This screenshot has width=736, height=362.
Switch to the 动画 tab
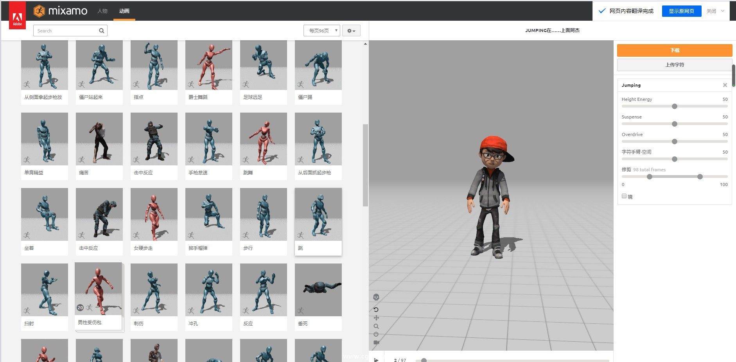124,11
